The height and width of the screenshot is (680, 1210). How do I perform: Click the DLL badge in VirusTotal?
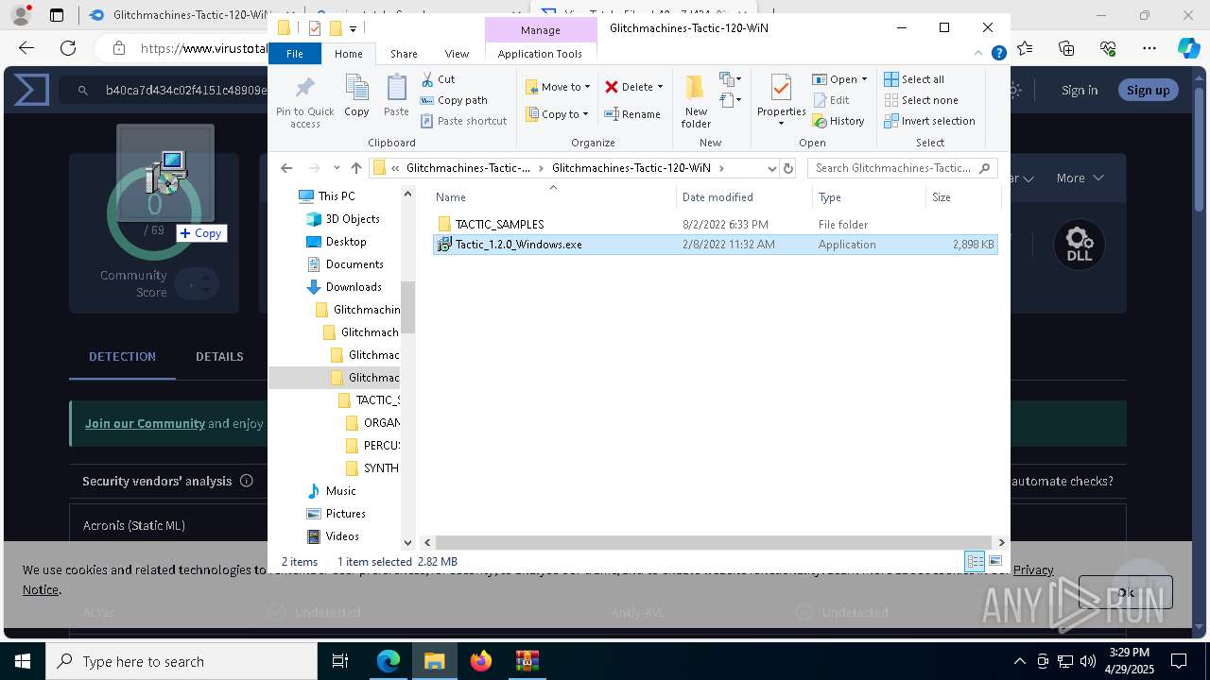coord(1079,244)
